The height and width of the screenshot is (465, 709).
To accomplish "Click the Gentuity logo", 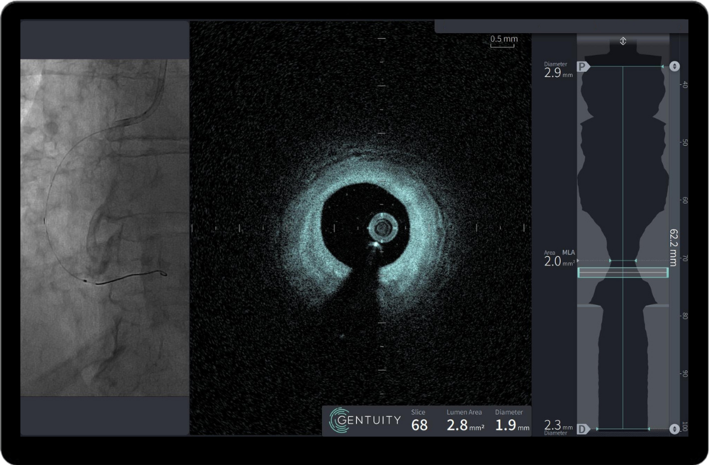I will (x=365, y=420).
